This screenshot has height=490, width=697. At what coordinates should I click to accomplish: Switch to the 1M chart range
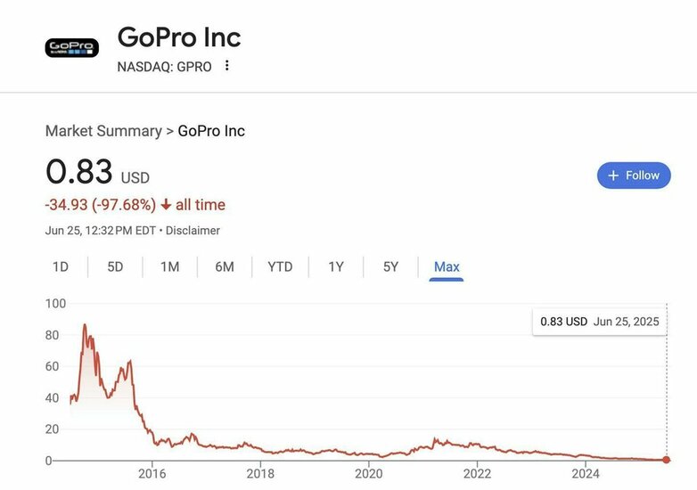pyautogui.click(x=169, y=266)
